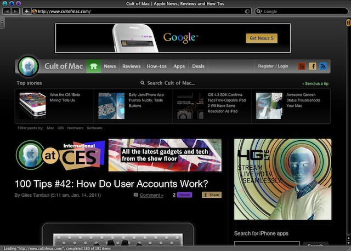Open the Reviews tab
The image size is (351, 251).
132,66
